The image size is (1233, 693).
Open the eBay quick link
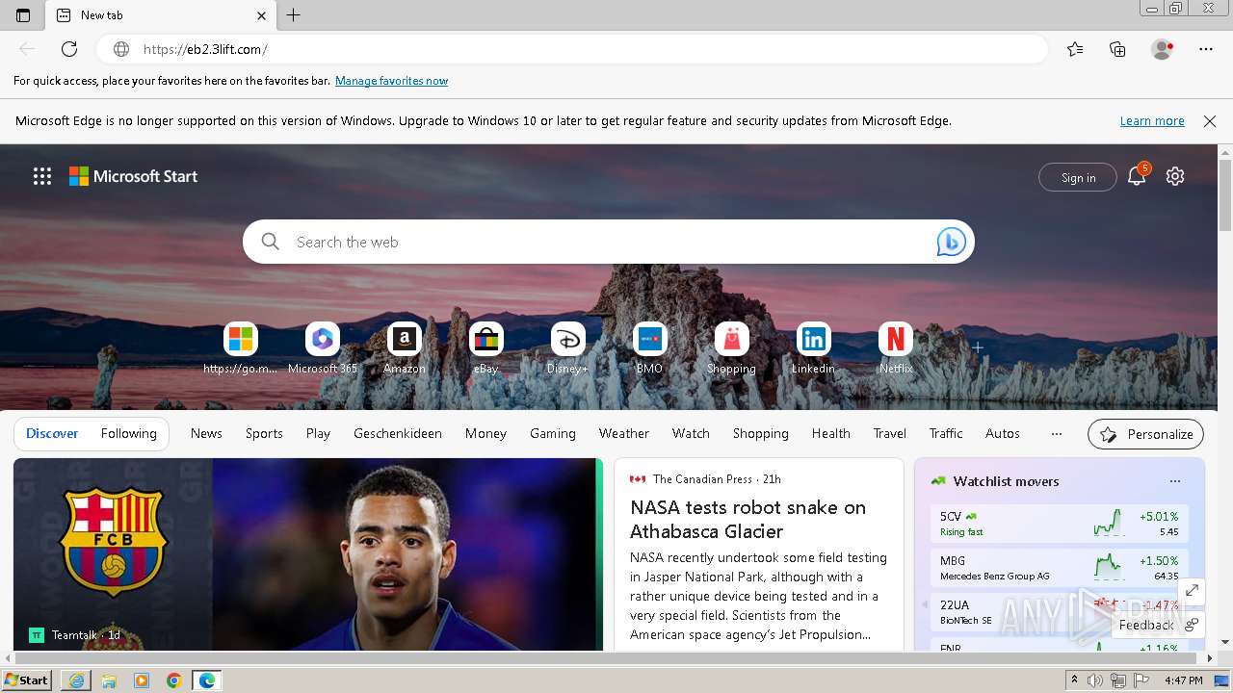point(486,348)
